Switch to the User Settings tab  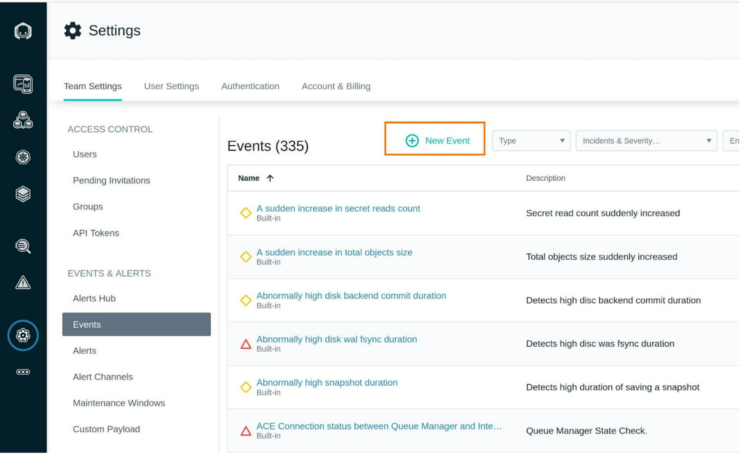pos(172,87)
